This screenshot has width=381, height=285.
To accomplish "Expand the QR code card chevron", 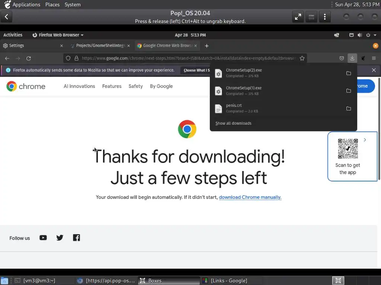I will click(365, 140).
